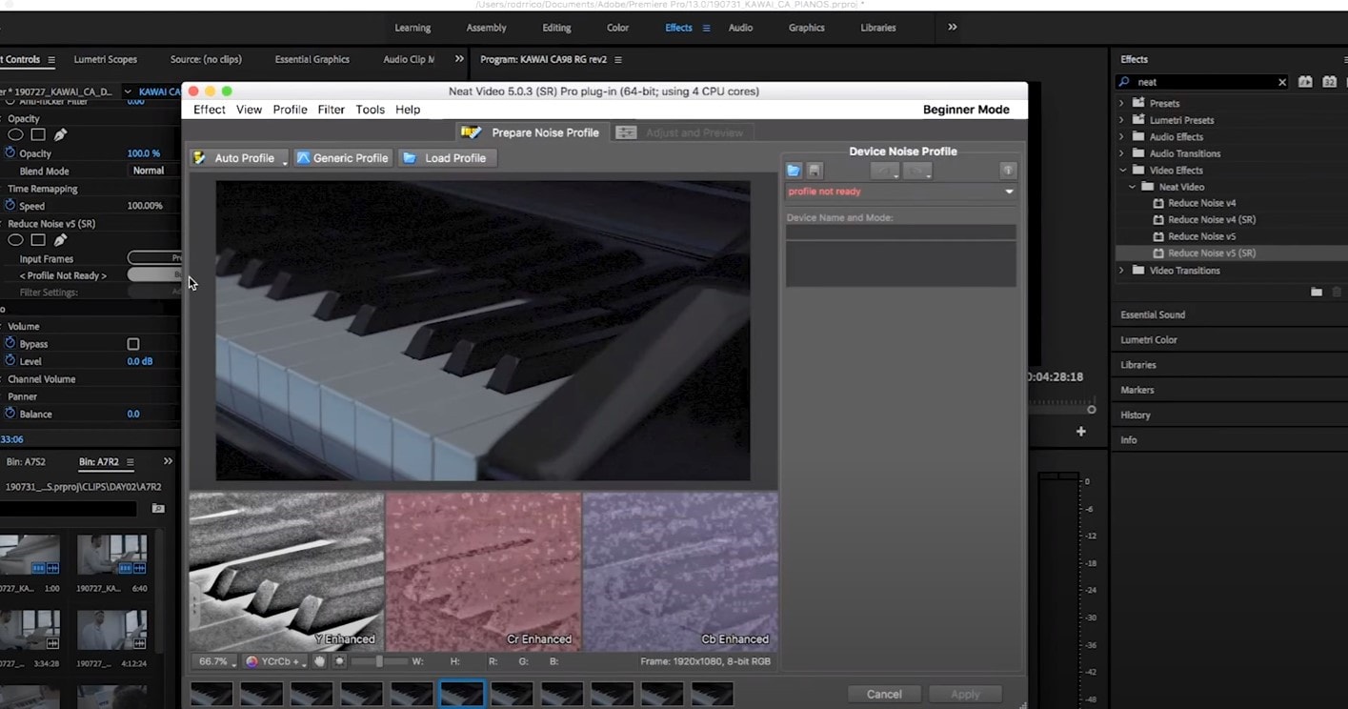Click the new bin folder icon in Effects panel
Screen dimensions: 1348x709
tap(1316, 292)
